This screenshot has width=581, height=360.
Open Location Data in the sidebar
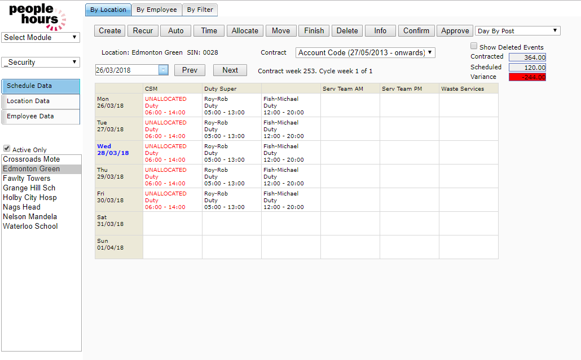pos(41,101)
